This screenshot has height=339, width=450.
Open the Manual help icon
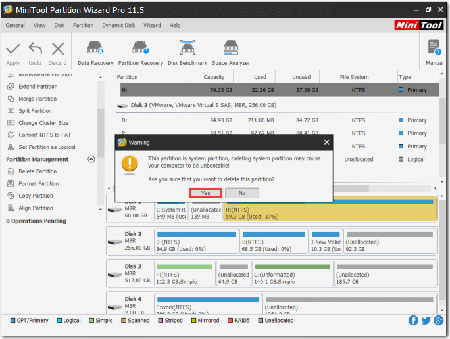pyautogui.click(x=434, y=47)
